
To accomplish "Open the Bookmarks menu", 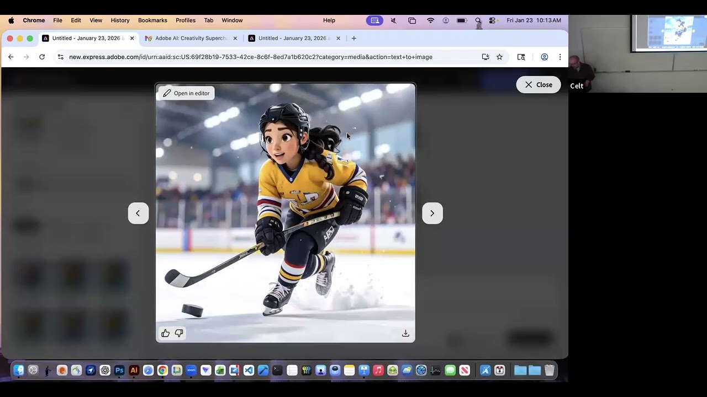I will (x=152, y=20).
